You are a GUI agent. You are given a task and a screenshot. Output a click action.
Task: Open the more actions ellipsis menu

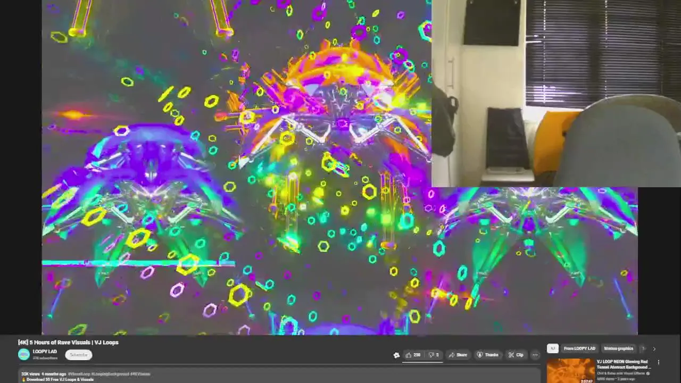535,355
